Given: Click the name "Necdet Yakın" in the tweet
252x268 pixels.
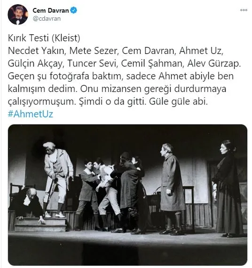Looking at the screenshot, I should click(x=36, y=51).
